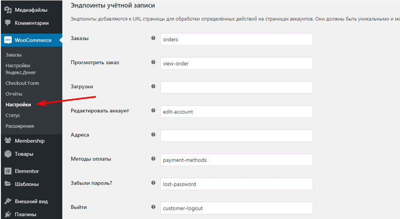Screen dimensions: 400x219
Task: Click the edit-account endpoint text box
Action: click(x=237, y=112)
